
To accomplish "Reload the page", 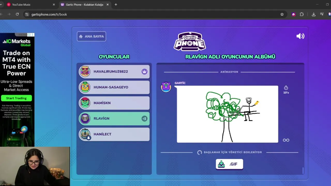I will [17, 14].
